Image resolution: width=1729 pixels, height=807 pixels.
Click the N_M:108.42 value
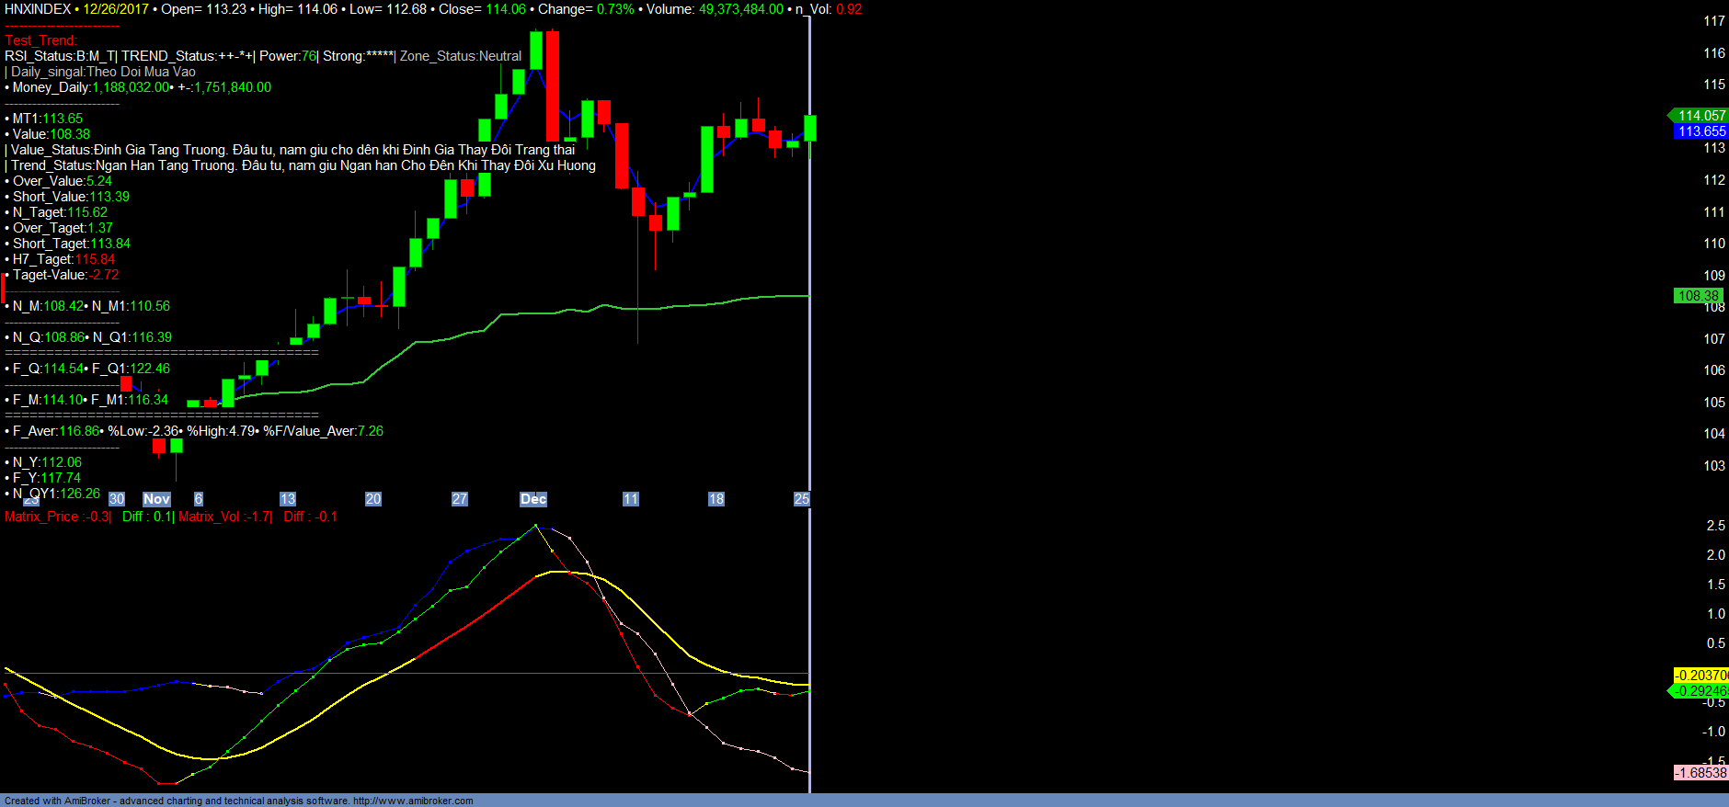(x=48, y=306)
